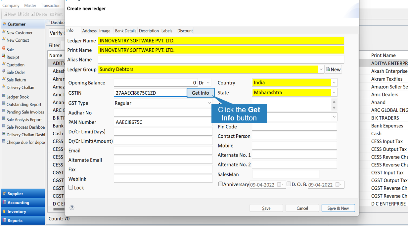Open Quotation from the sidebar
The width and height of the screenshot is (408, 226).
click(16, 65)
